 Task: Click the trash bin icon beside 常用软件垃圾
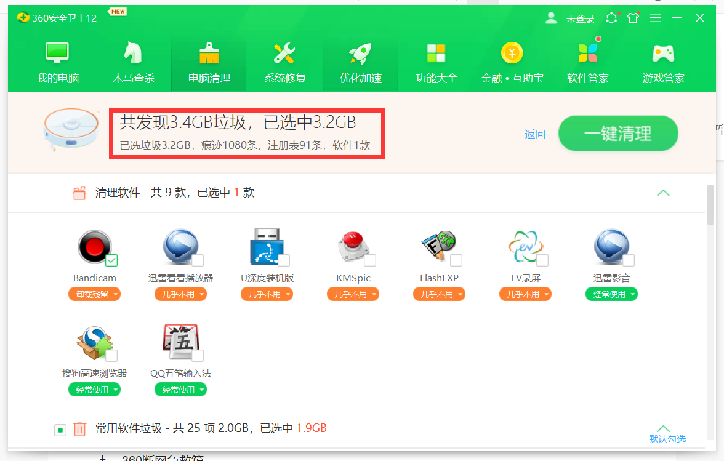click(79, 429)
